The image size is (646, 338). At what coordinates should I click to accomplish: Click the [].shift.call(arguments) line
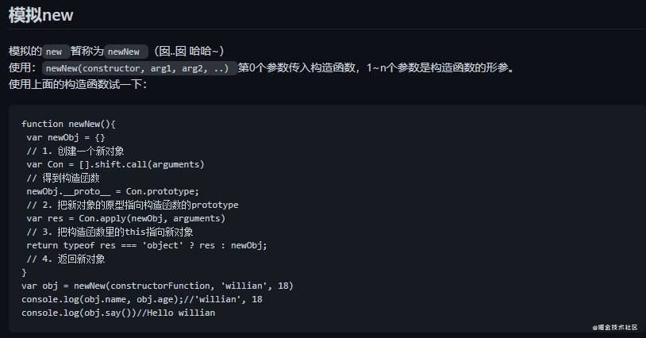pyautogui.click(x=115, y=164)
